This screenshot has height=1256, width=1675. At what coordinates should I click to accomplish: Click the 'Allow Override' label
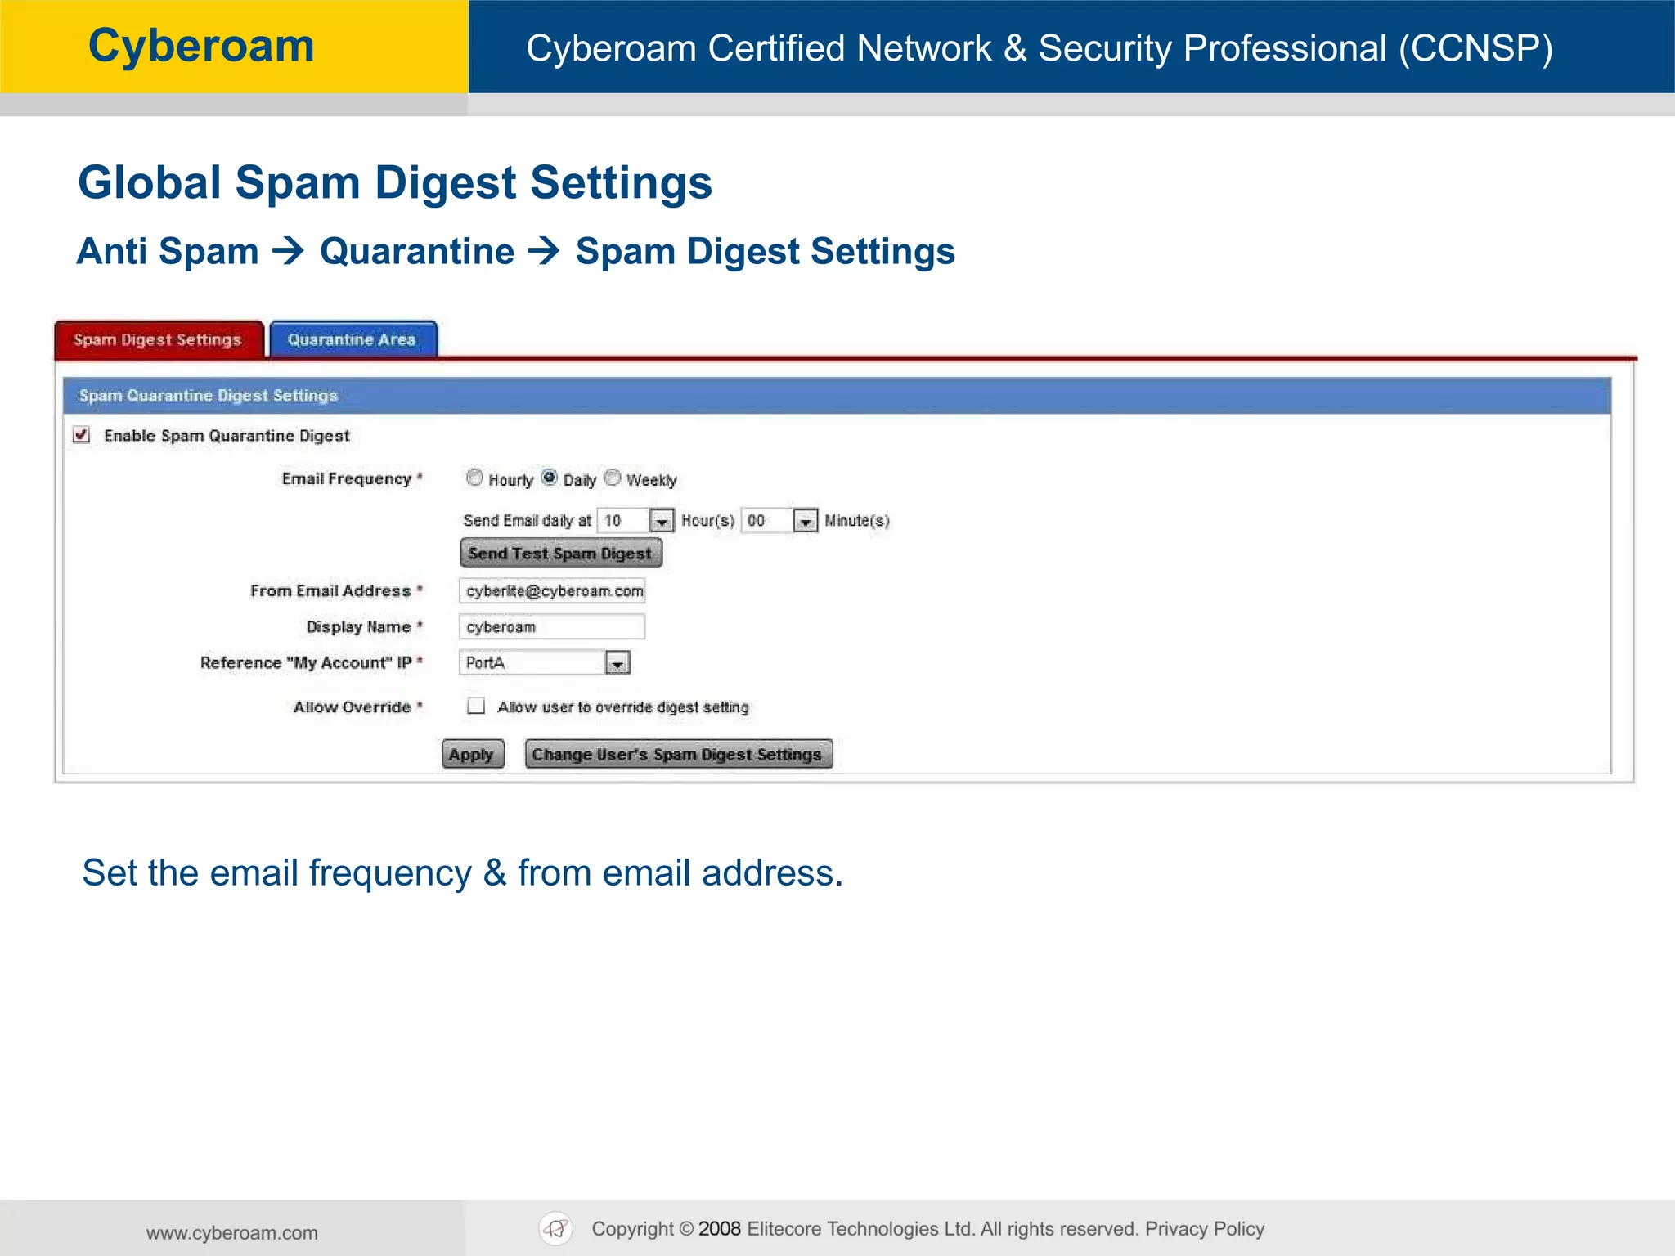click(353, 707)
